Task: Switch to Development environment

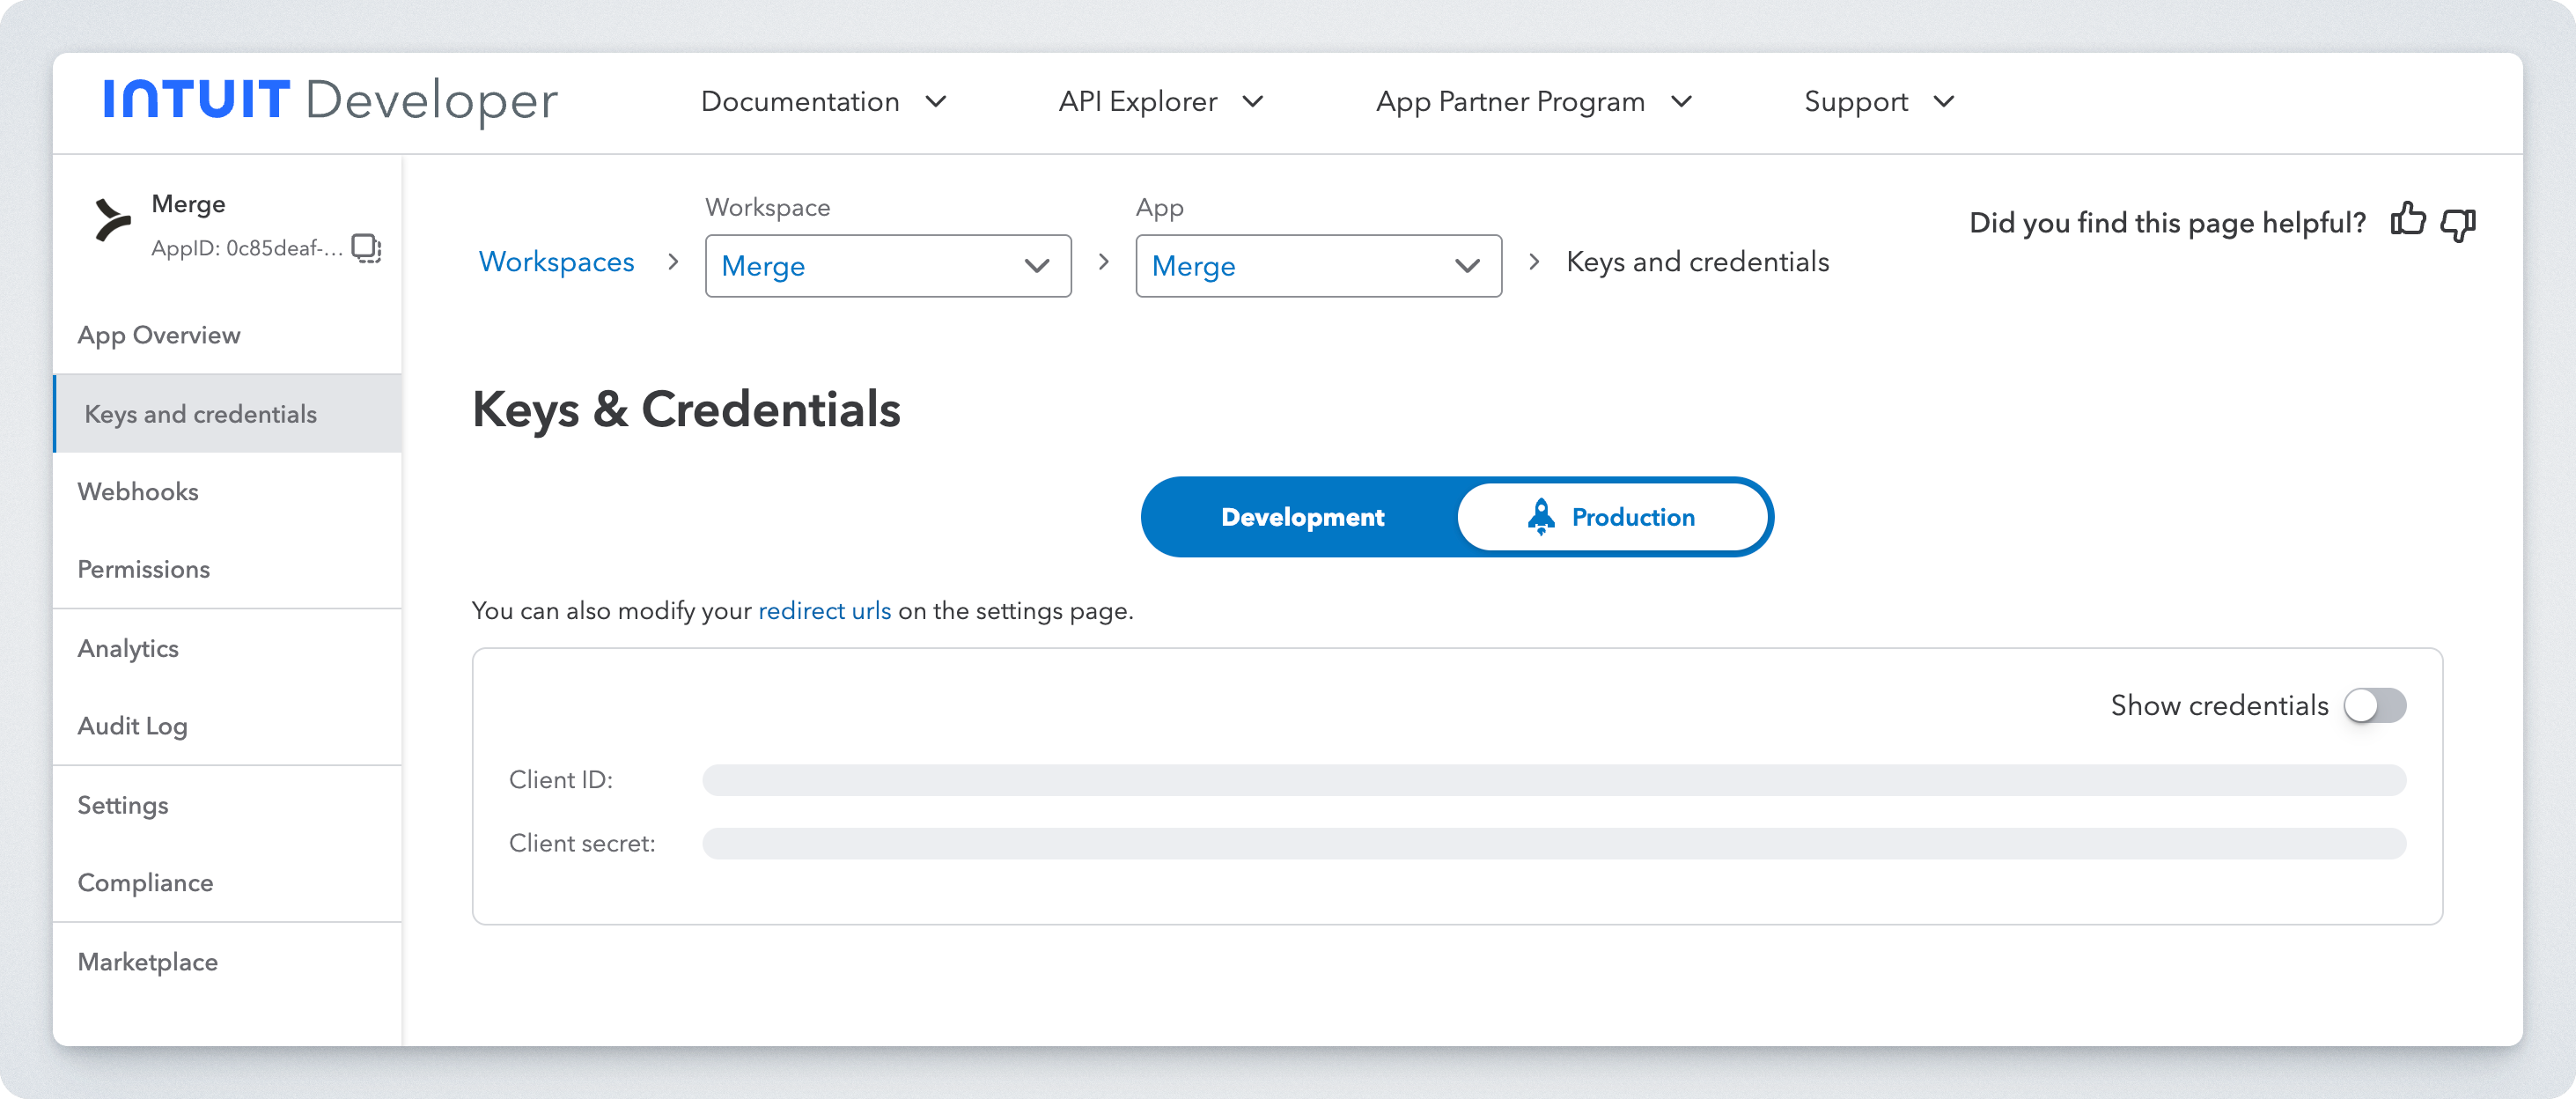Action: point(1302,517)
